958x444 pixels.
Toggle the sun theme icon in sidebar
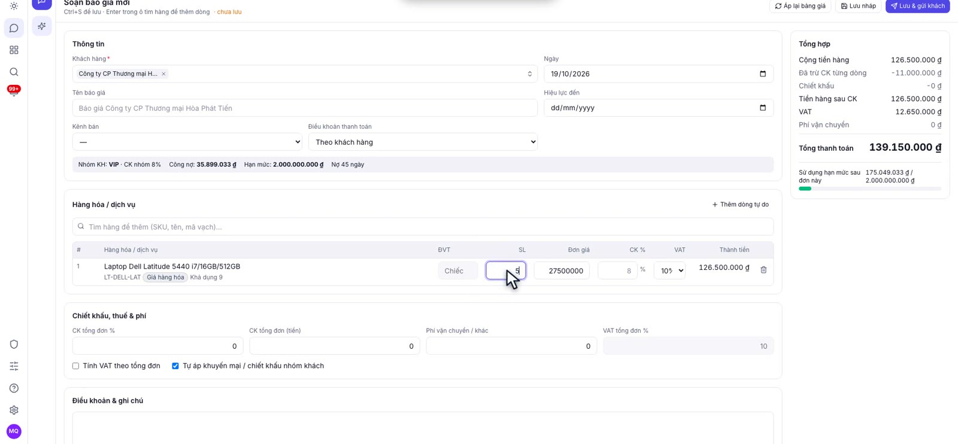point(14,6)
